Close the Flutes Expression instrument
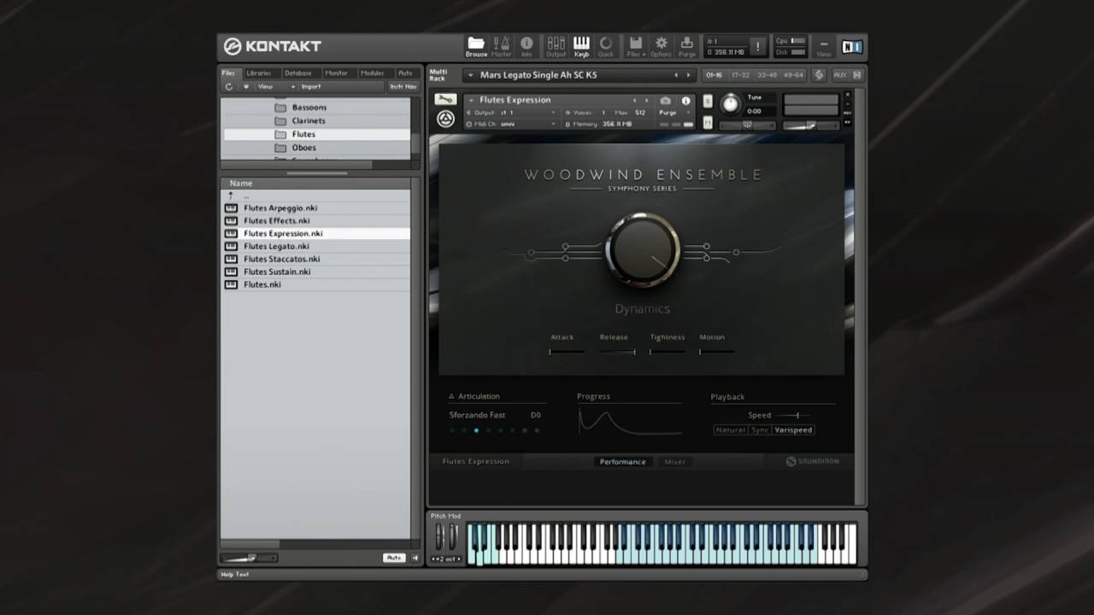1094x615 pixels. point(848,95)
